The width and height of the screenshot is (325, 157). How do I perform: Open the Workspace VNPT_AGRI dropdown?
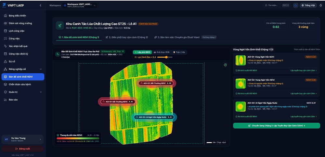coord(80,6)
